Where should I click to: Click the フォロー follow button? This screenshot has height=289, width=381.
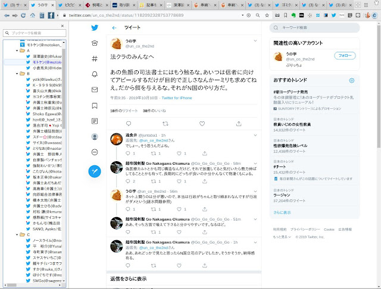tap(345, 55)
